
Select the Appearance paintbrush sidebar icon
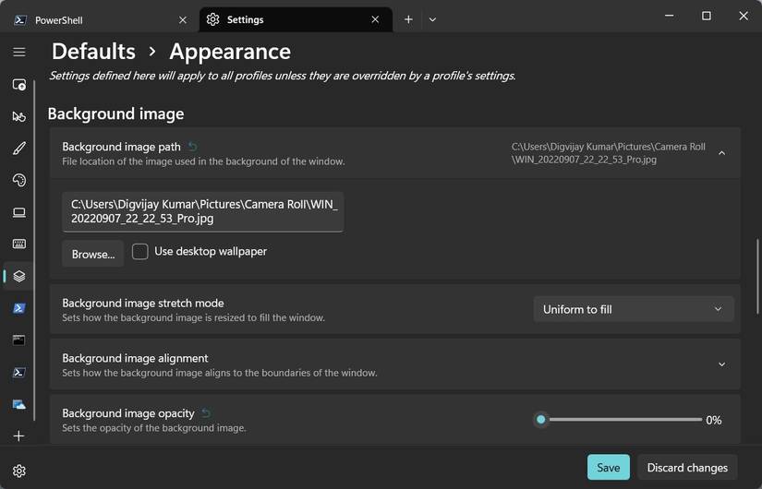point(18,149)
